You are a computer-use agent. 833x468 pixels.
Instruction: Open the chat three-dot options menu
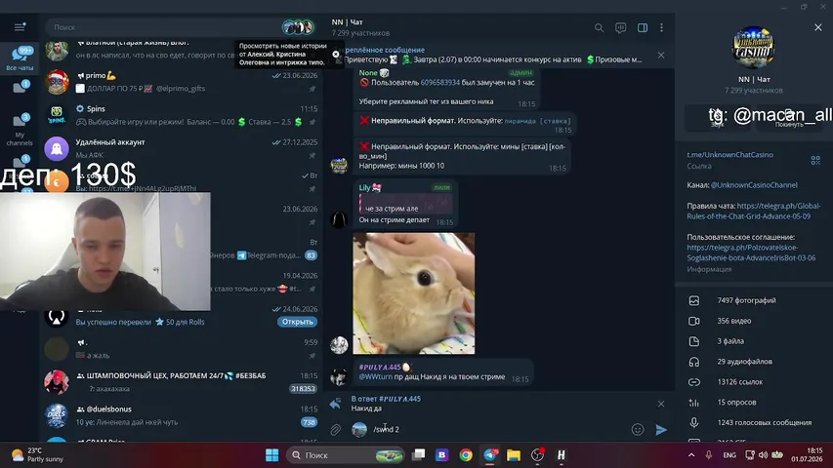[661, 27]
